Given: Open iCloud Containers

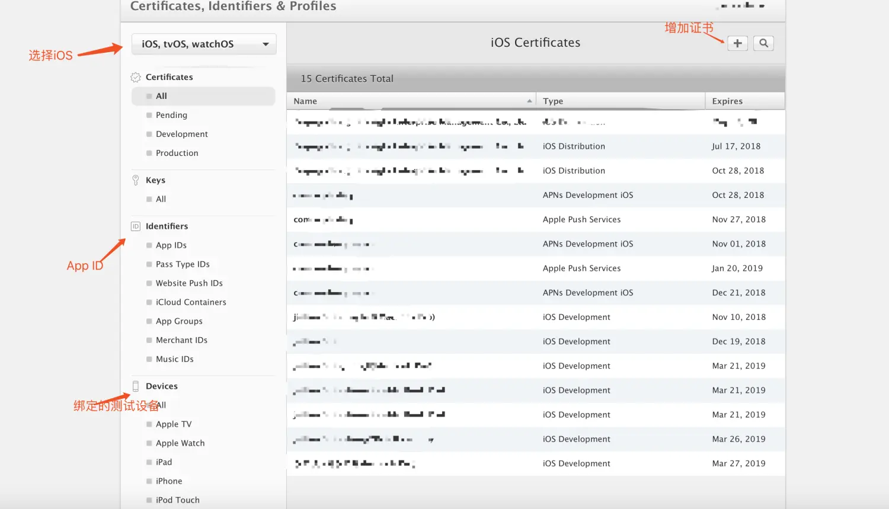Looking at the screenshot, I should [x=191, y=302].
